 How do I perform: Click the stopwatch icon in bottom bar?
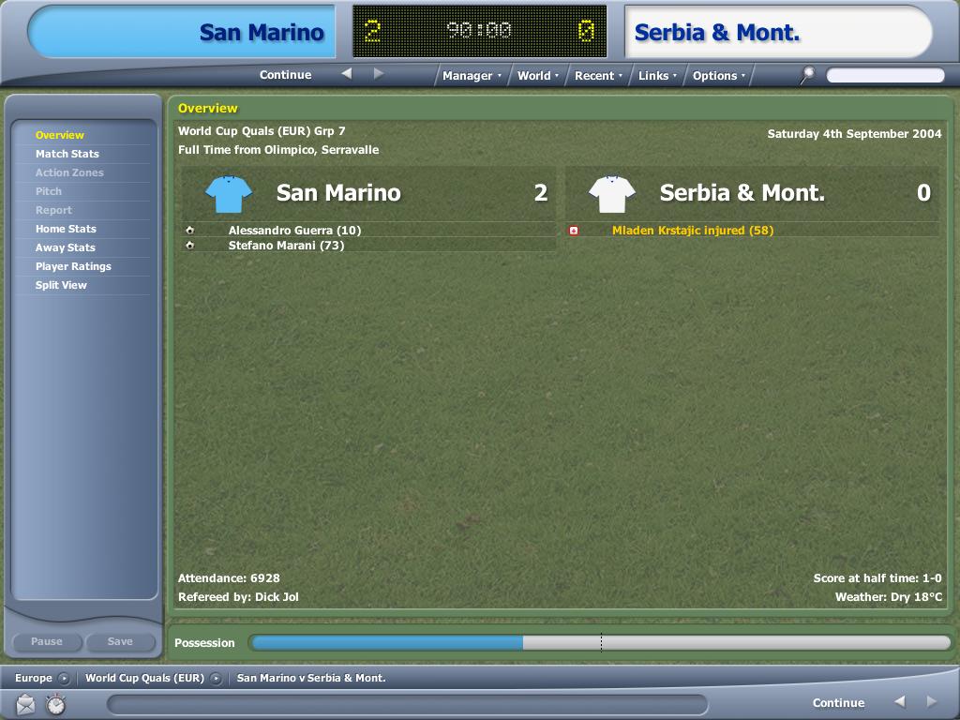(x=55, y=704)
